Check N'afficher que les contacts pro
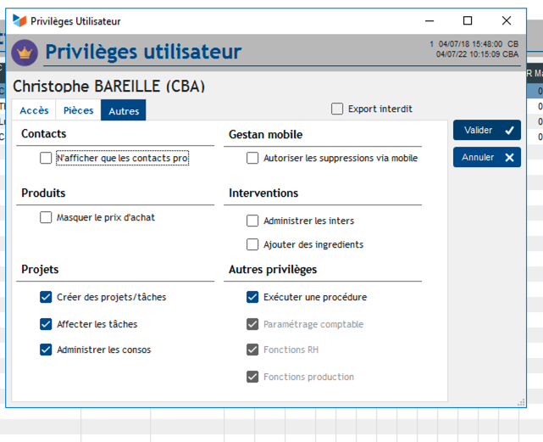This screenshot has width=543, height=442. (46, 158)
